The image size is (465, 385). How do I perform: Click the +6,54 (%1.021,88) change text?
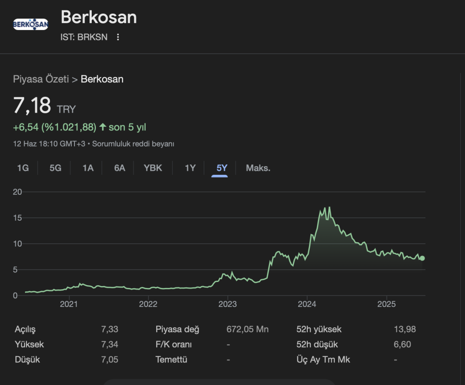[x=55, y=127]
